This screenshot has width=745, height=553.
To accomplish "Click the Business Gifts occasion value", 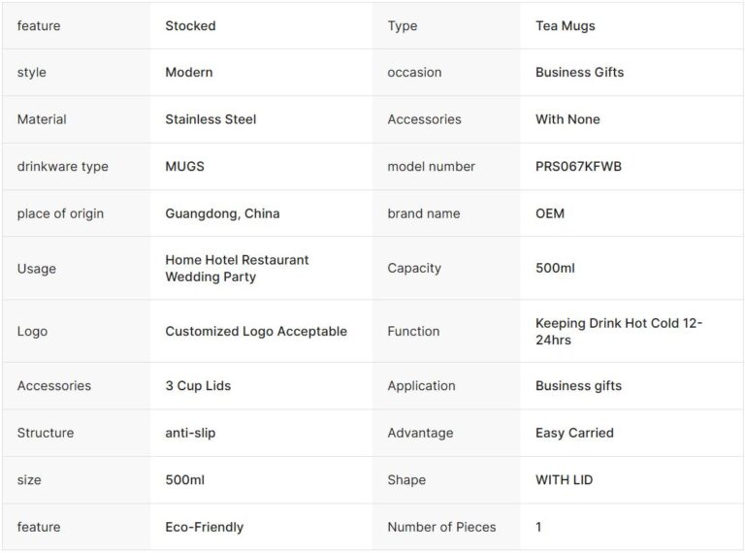I will (x=579, y=72).
